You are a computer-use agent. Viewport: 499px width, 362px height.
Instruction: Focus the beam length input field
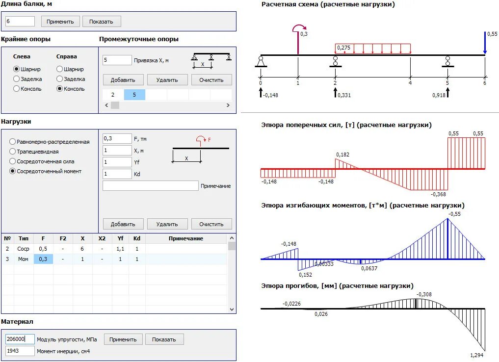pyautogui.click(x=20, y=21)
